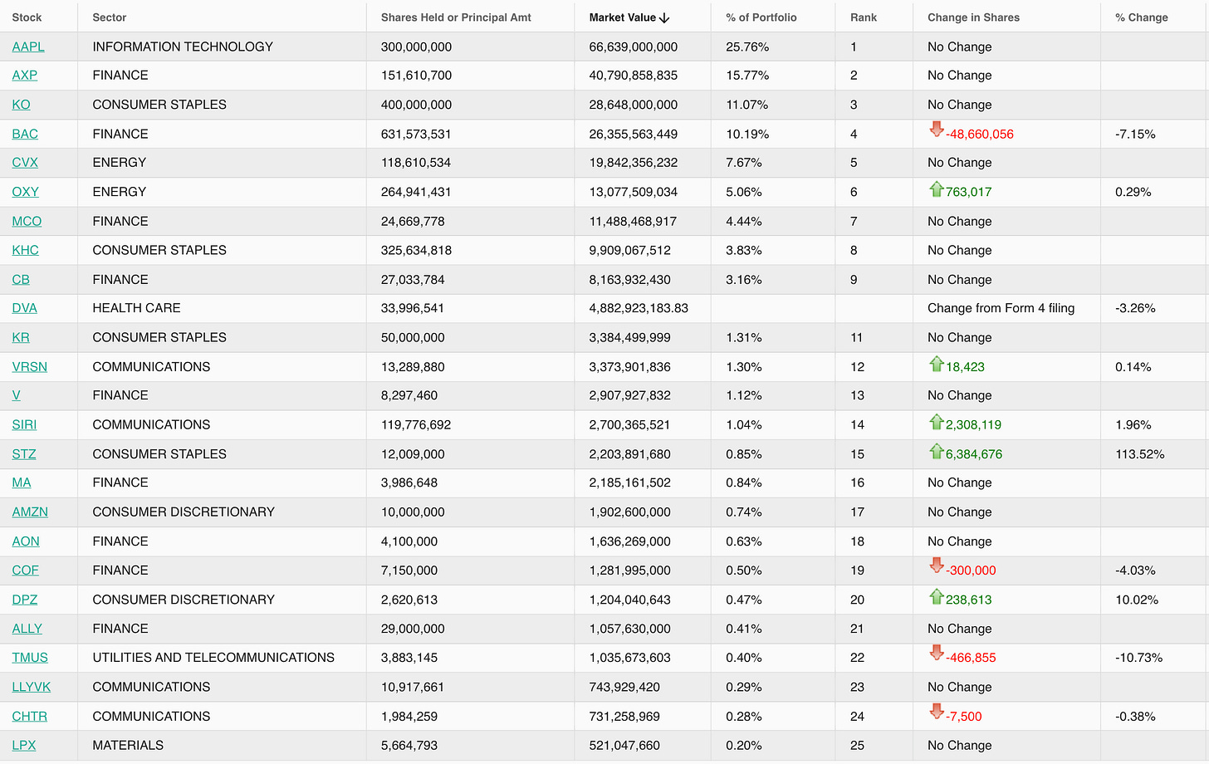Open the SIRI stock link
The image size is (1209, 764).
(x=25, y=425)
